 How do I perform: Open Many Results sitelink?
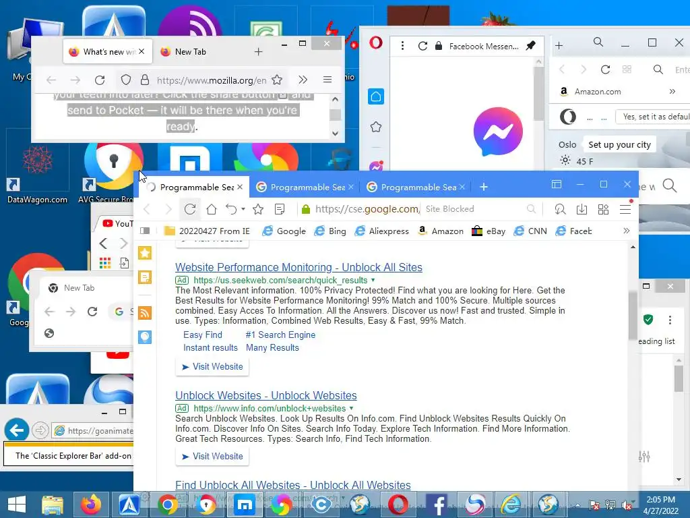click(272, 347)
